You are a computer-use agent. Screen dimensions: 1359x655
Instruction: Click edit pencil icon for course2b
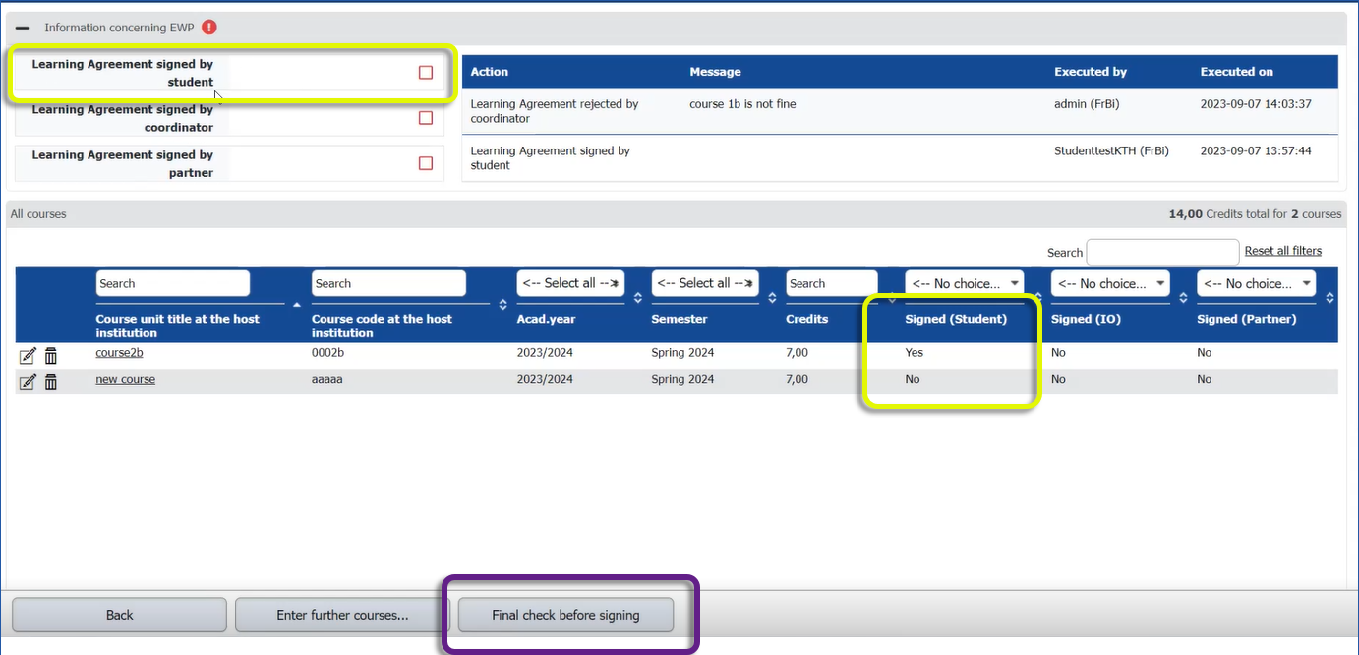point(28,356)
